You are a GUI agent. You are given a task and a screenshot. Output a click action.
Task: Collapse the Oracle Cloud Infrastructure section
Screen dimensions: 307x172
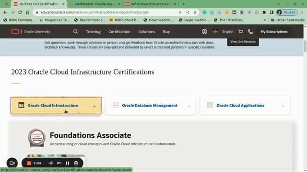point(56,105)
